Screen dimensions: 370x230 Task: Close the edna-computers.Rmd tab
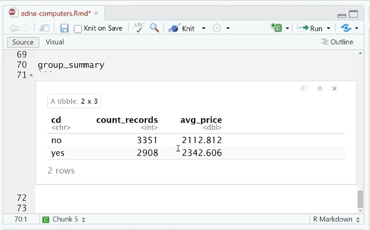(96, 13)
